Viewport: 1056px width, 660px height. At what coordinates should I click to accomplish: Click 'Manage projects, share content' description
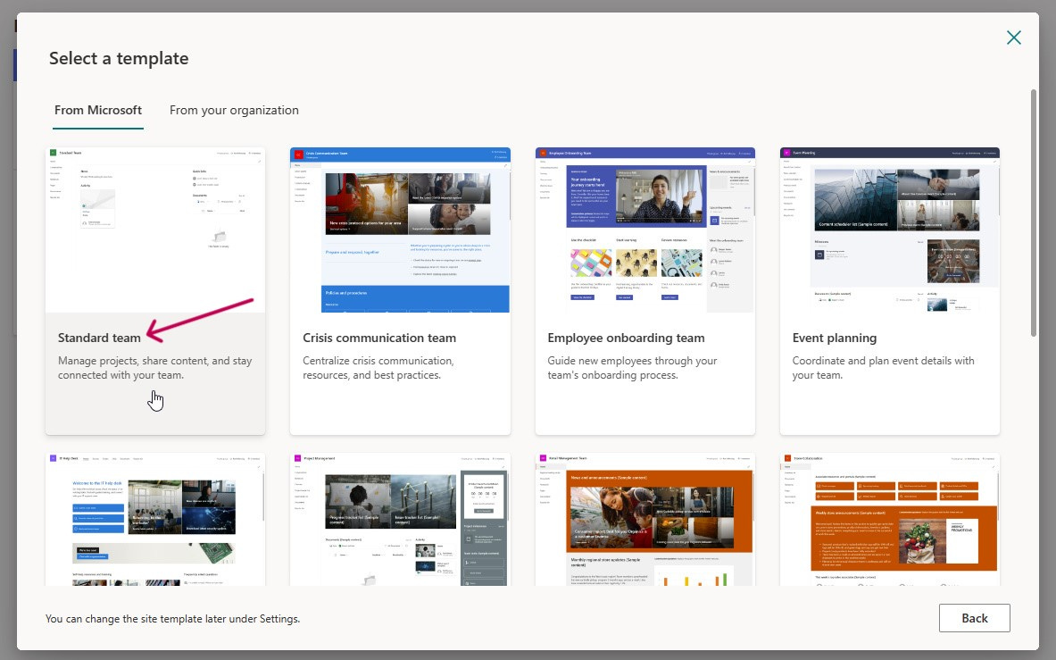[155, 368]
